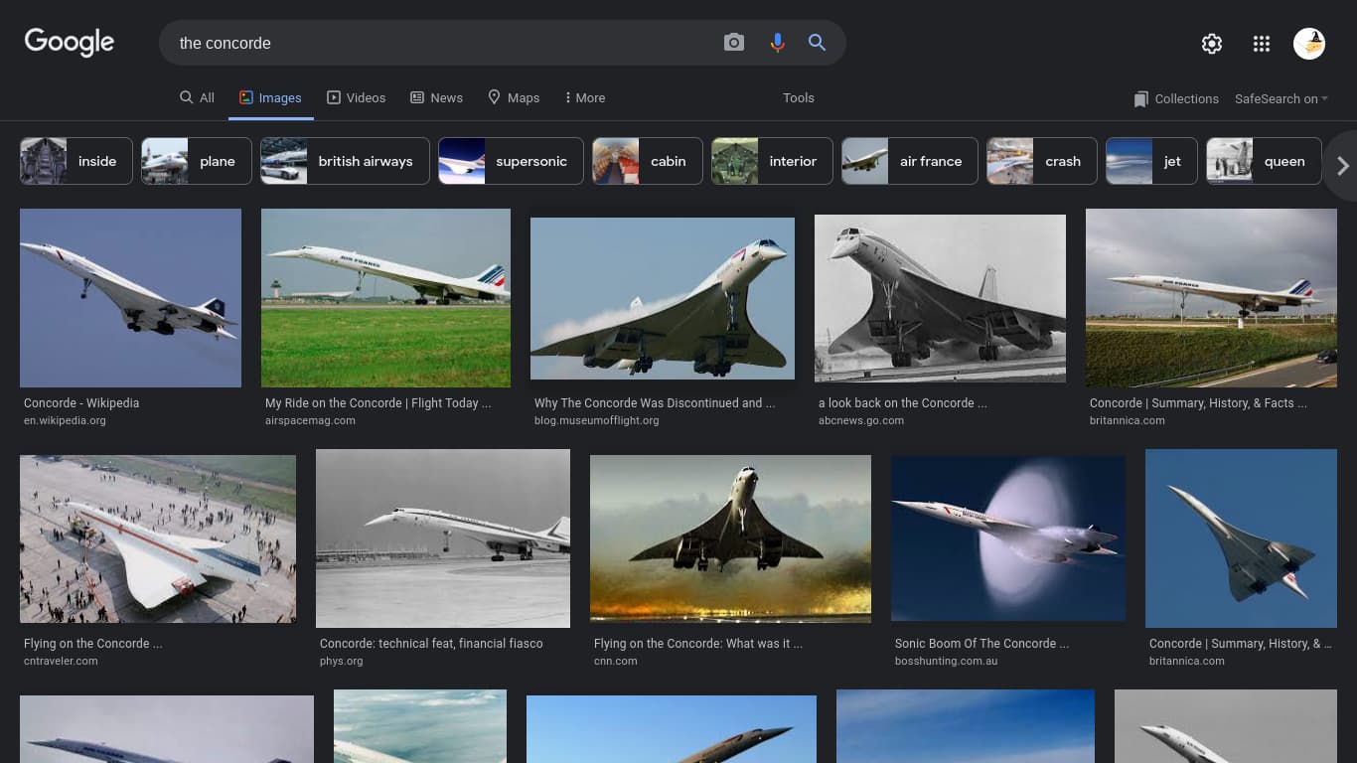Click the phys.org source text
This screenshot has width=1357, height=763.
pos(342,661)
